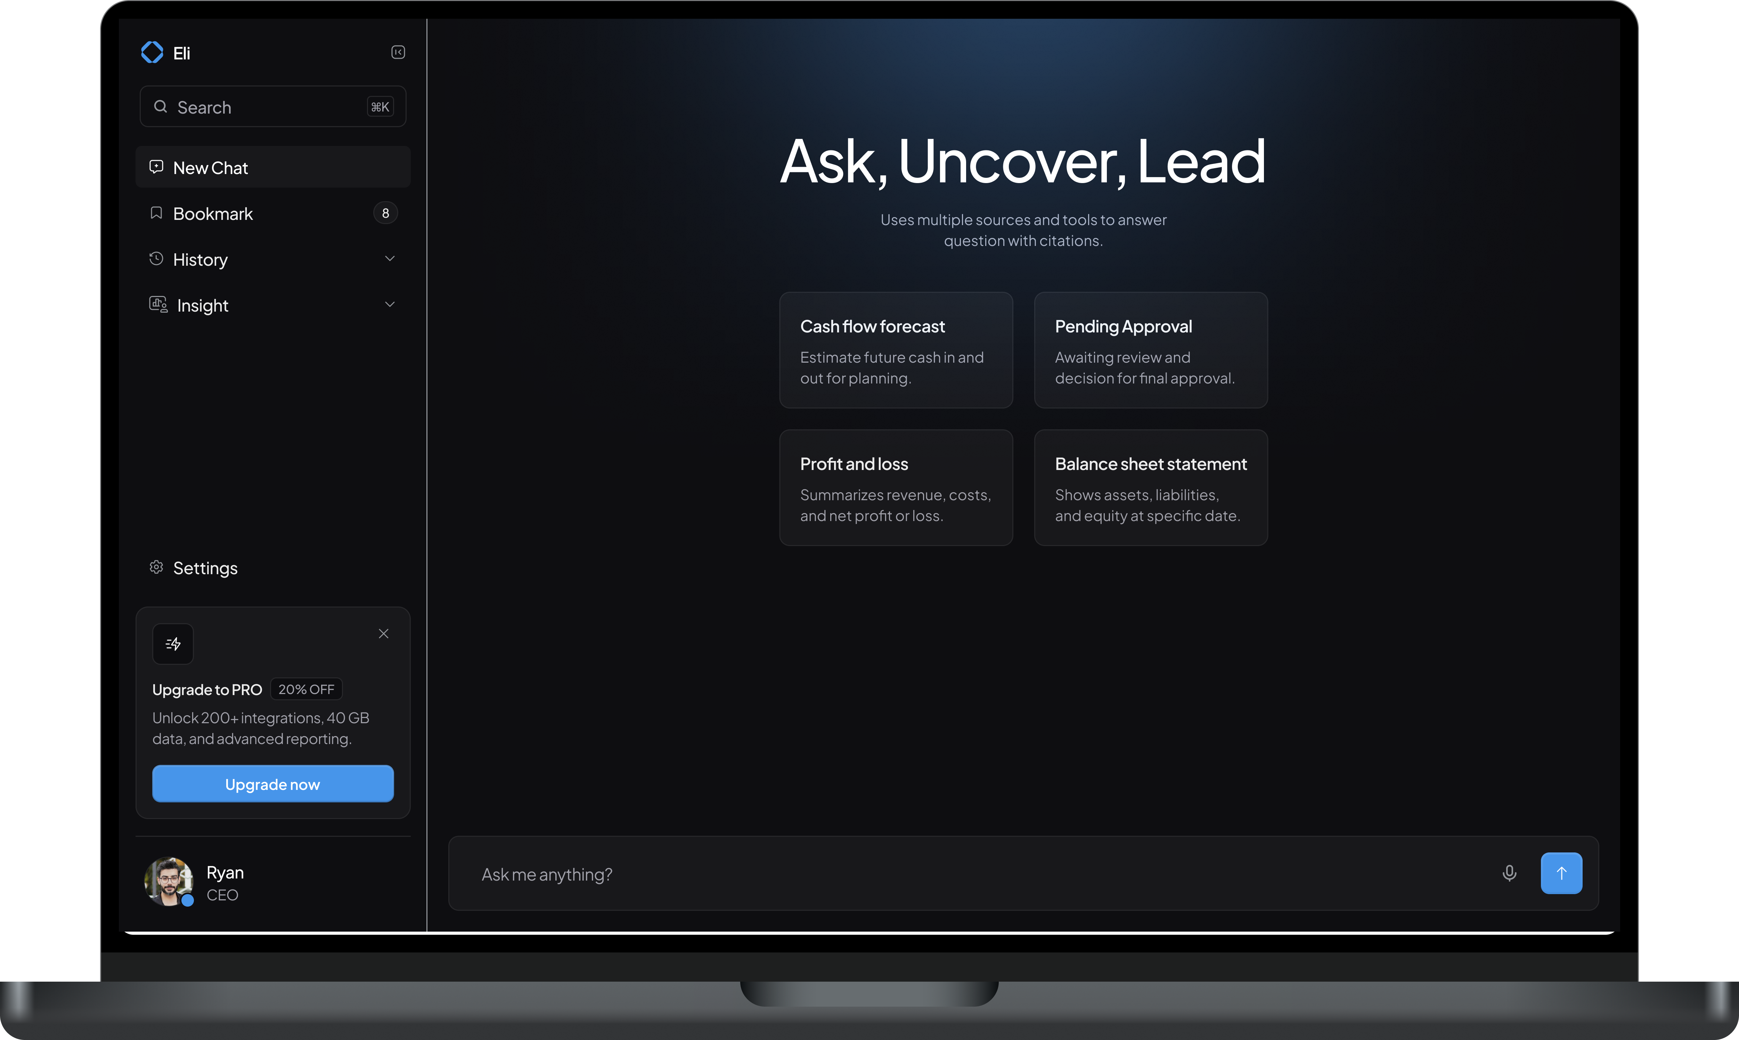Image resolution: width=1739 pixels, height=1040 pixels.
Task: Select the Cash flow forecast card
Action: 896,350
